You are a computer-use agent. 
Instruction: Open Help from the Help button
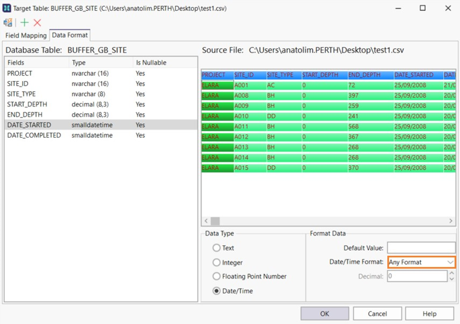(x=429, y=313)
